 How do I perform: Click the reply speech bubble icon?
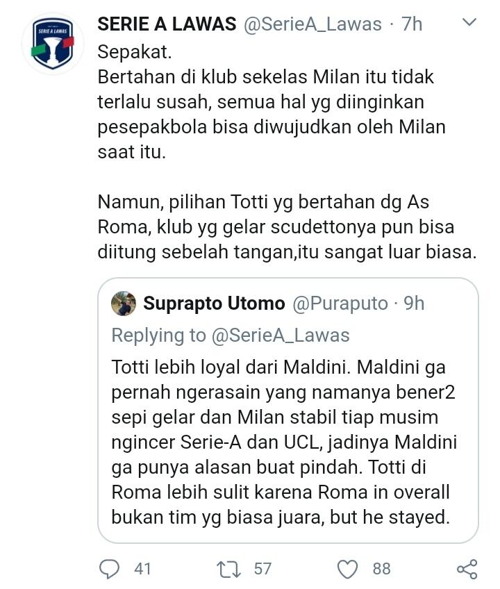tap(110, 569)
